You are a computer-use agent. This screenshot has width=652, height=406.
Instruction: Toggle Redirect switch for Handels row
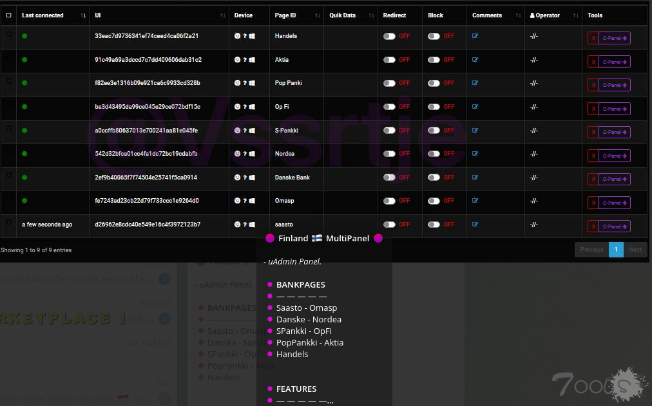pyautogui.click(x=389, y=36)
